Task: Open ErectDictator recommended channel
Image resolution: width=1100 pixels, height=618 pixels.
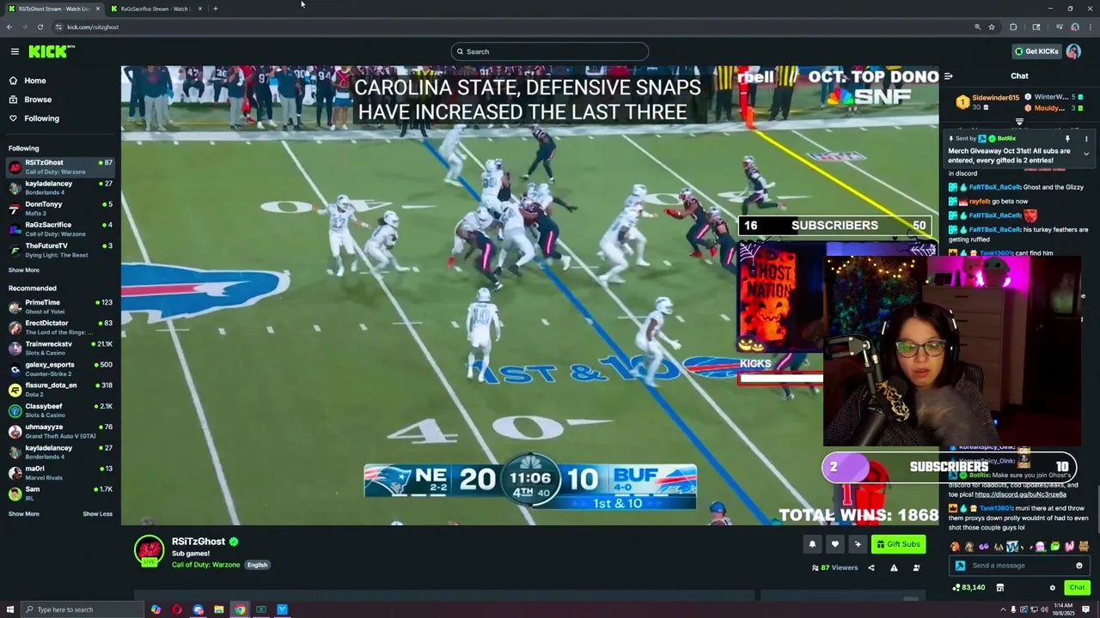Action: click(60, 327)
